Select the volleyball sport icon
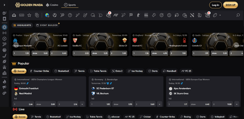 tap(169, 15)
